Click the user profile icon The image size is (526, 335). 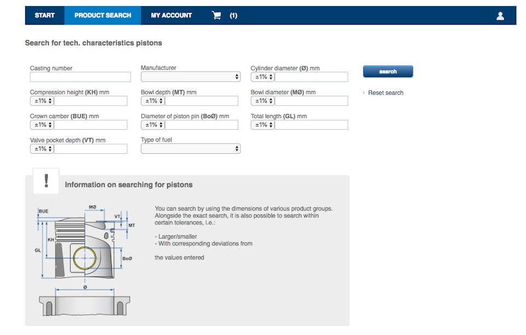point(500,16)
